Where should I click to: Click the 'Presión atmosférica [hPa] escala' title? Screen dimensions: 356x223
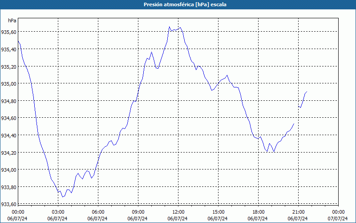[x=185, y=4]
